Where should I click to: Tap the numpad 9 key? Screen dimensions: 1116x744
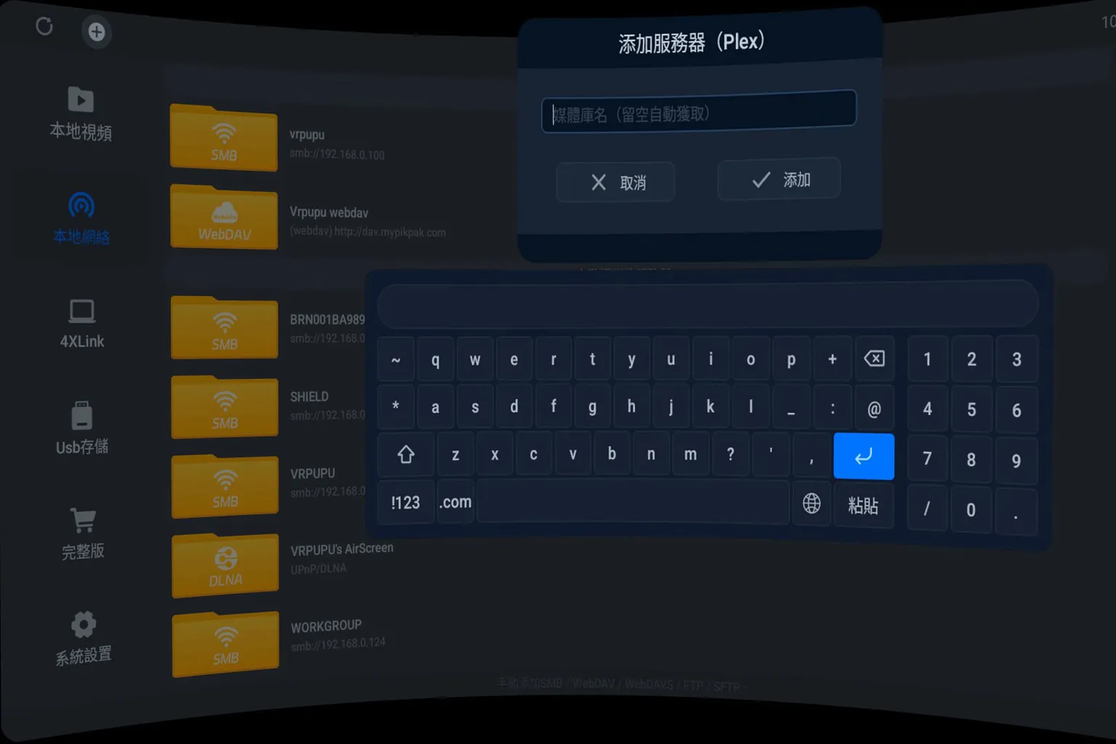(x=1016, y=461)
